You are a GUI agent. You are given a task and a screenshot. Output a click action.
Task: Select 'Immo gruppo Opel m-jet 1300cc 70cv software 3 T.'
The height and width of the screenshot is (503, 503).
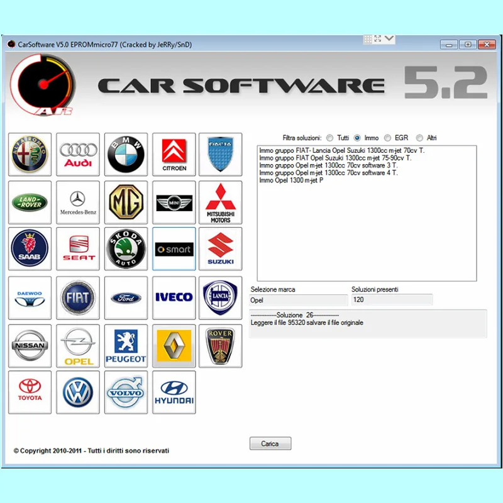click(328, 165)
